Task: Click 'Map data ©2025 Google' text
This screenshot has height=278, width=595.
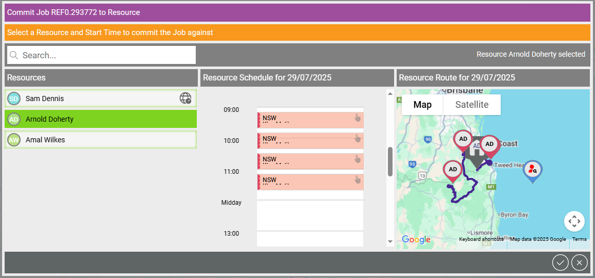Action: (x=538, y=239)
